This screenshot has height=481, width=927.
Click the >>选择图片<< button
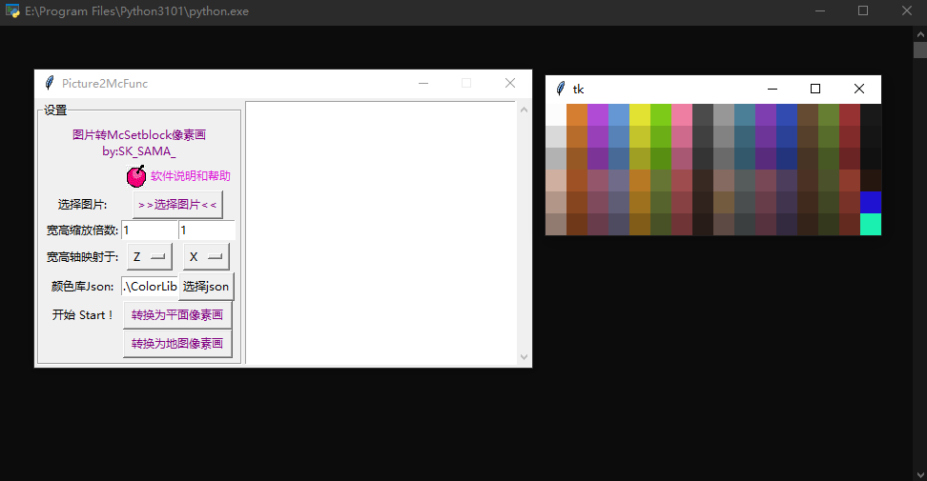(177, 205)
